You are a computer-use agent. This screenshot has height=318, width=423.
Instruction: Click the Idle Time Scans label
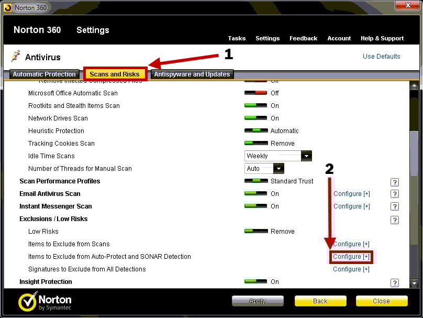(51, 156)
